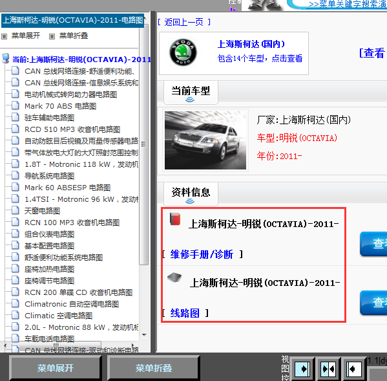Image resolution: width=387 pixels, height=381 pixels.
Task: Click the document icon beside 驻车辅助电路图
Action: (x=16, y=117)
